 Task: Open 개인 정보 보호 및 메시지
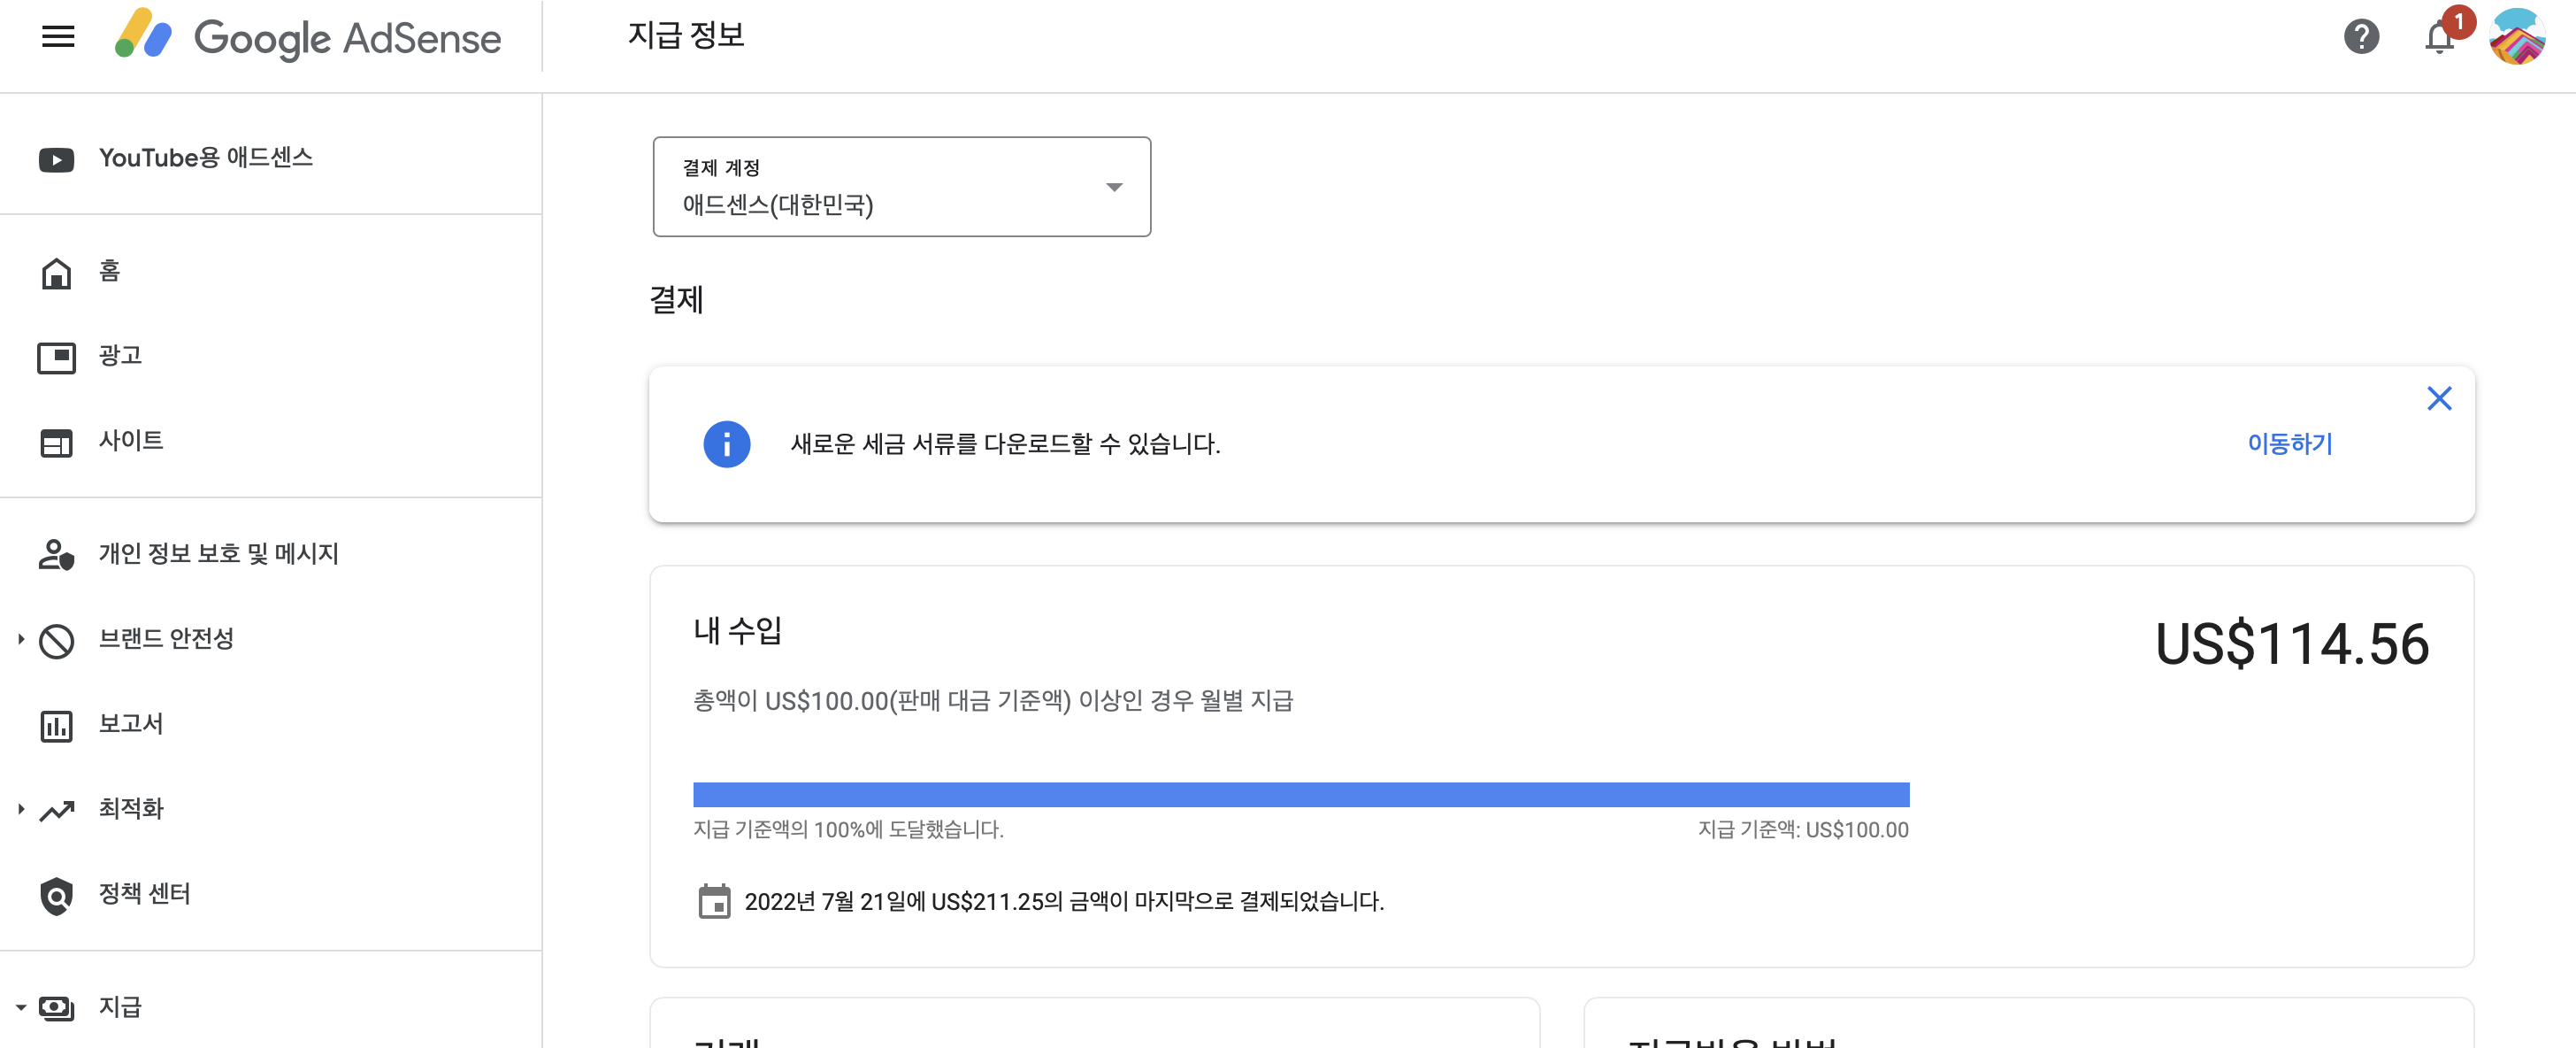coord(218,553)
